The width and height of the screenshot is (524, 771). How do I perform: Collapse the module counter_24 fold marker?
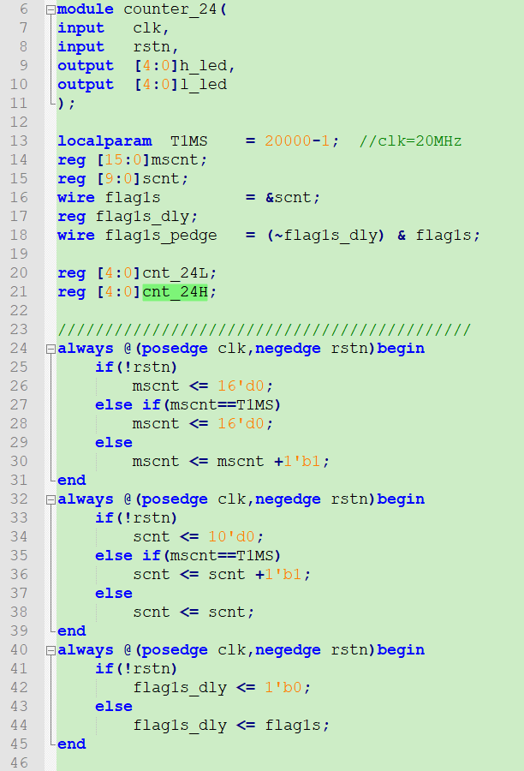coord(51,9)
